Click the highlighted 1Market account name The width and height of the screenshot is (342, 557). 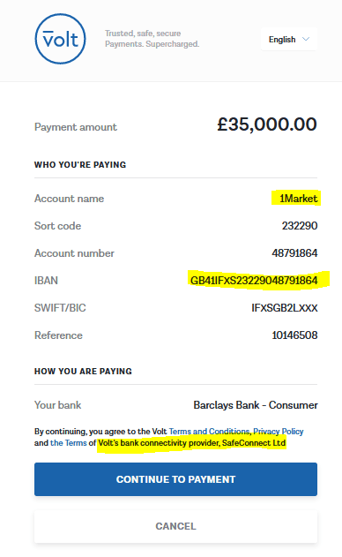click(x=298, y=199)
